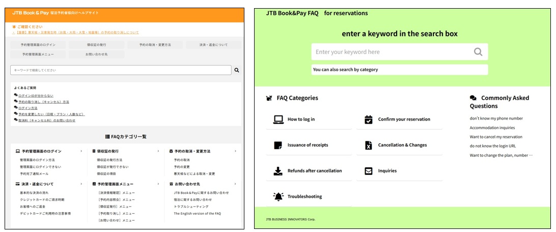
Task: Open the ［予約取り消し］メニュー link
Action: (116, 214)
